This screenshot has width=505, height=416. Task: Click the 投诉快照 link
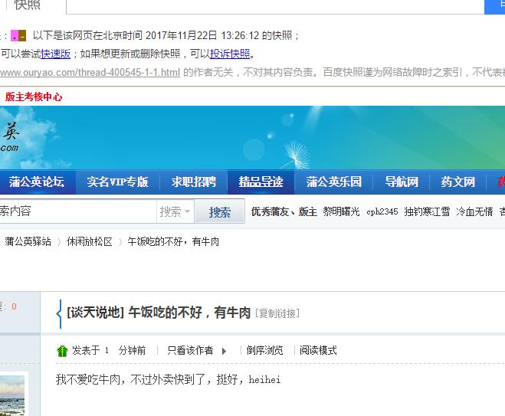pos(230,54)
